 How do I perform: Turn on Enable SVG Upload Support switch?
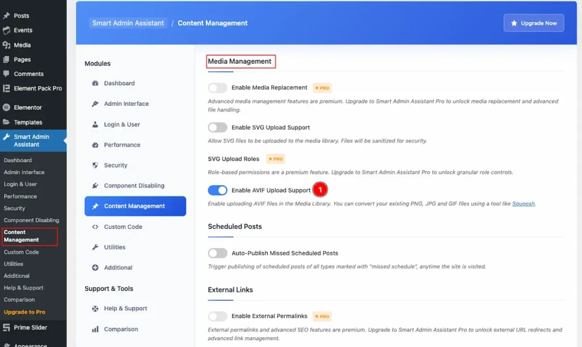218,128
